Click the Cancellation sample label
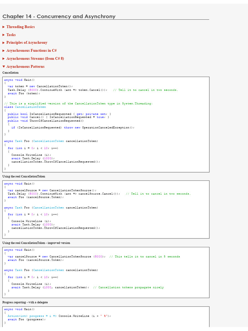The height and width of the screenshot is (331, 248). [x=11, y=73]
